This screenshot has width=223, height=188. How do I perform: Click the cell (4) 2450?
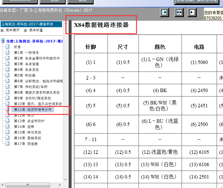tap(199, 91)
